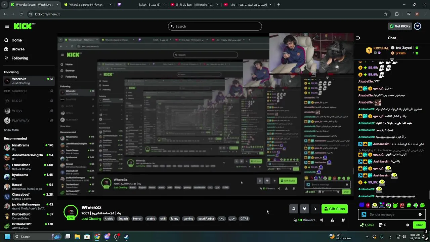Show hidden system tray icons
Image resolution: width=430 pixels, height=242 pixels.
tap(367, 237)
